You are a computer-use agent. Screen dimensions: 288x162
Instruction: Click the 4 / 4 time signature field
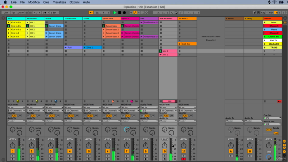tap(37, 13)
